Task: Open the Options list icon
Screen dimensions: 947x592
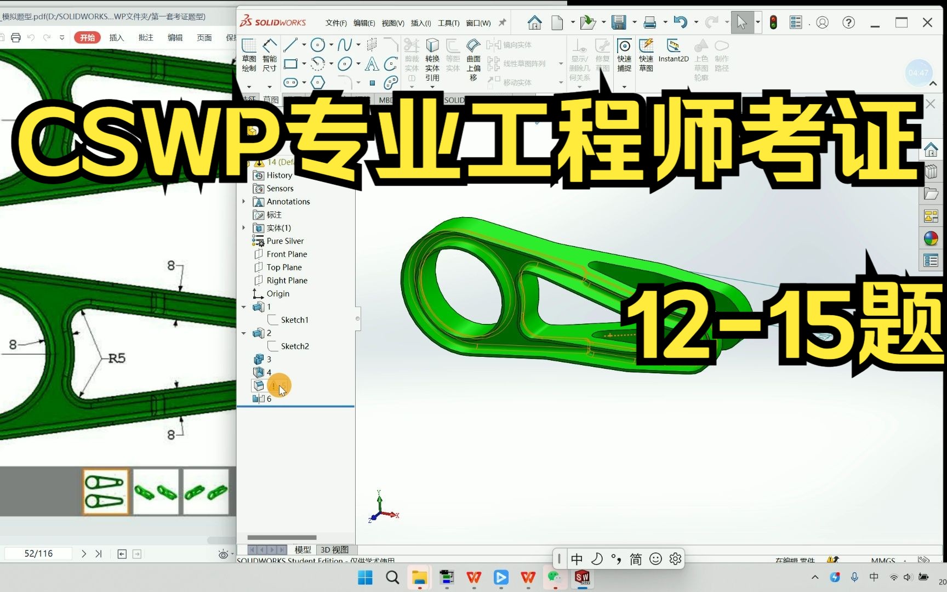Action: (x=796, y=22)
